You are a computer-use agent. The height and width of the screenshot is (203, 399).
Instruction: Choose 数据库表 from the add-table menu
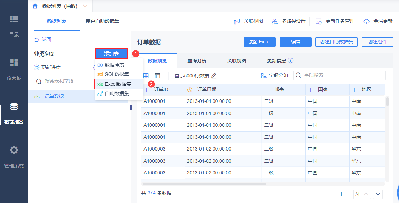point(119,65)
